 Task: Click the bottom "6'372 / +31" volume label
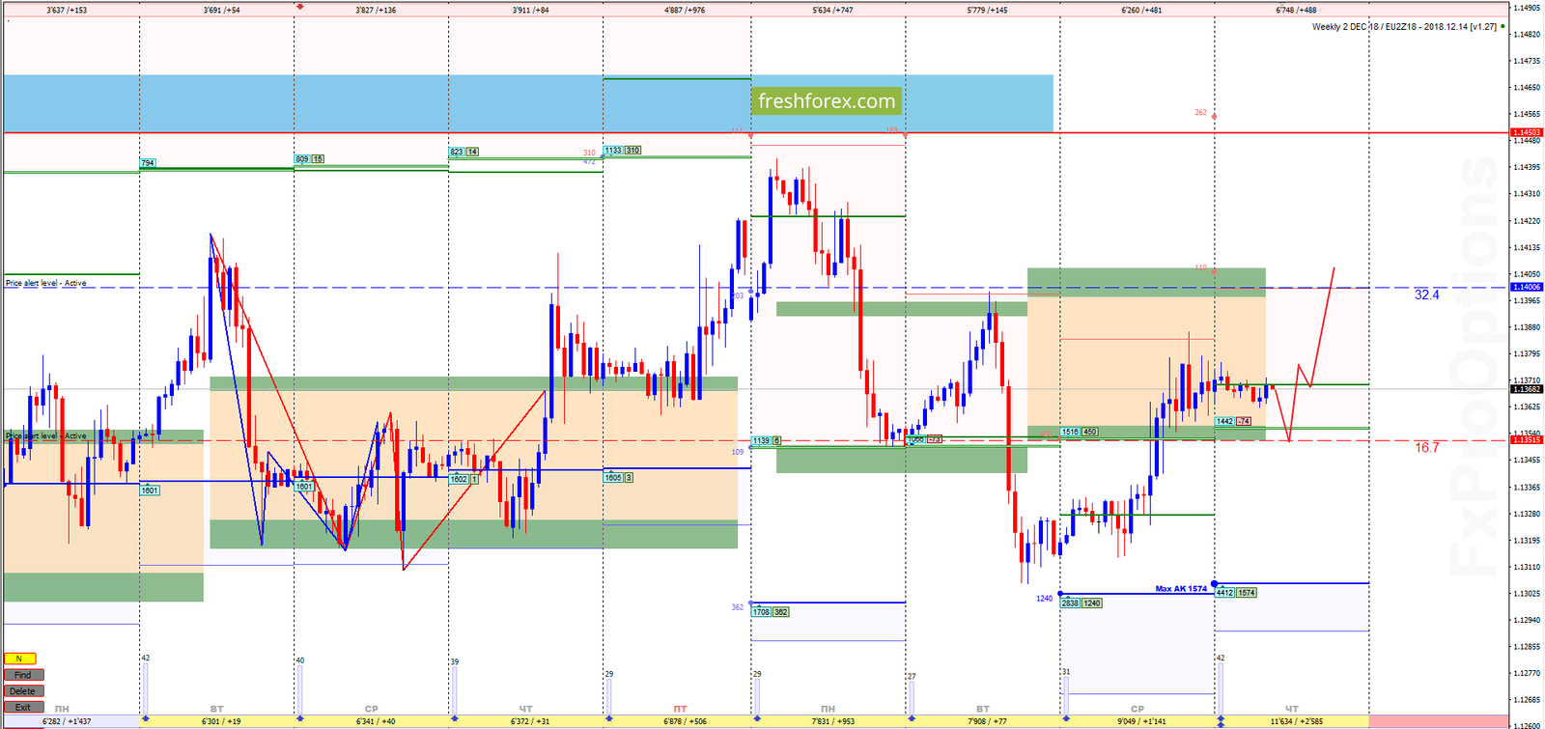tap(530, 721)
